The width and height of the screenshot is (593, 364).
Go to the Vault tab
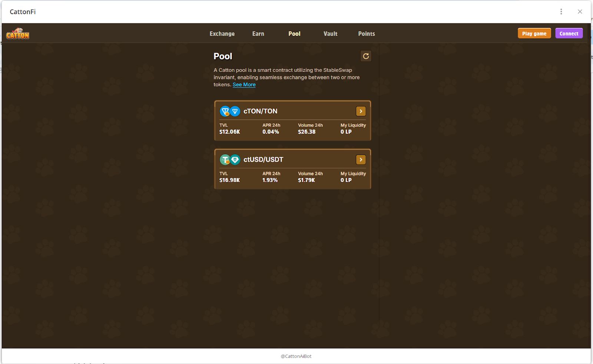click(330, 34)
